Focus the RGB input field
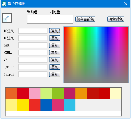The image size is (131, 119). pos(33,45)
